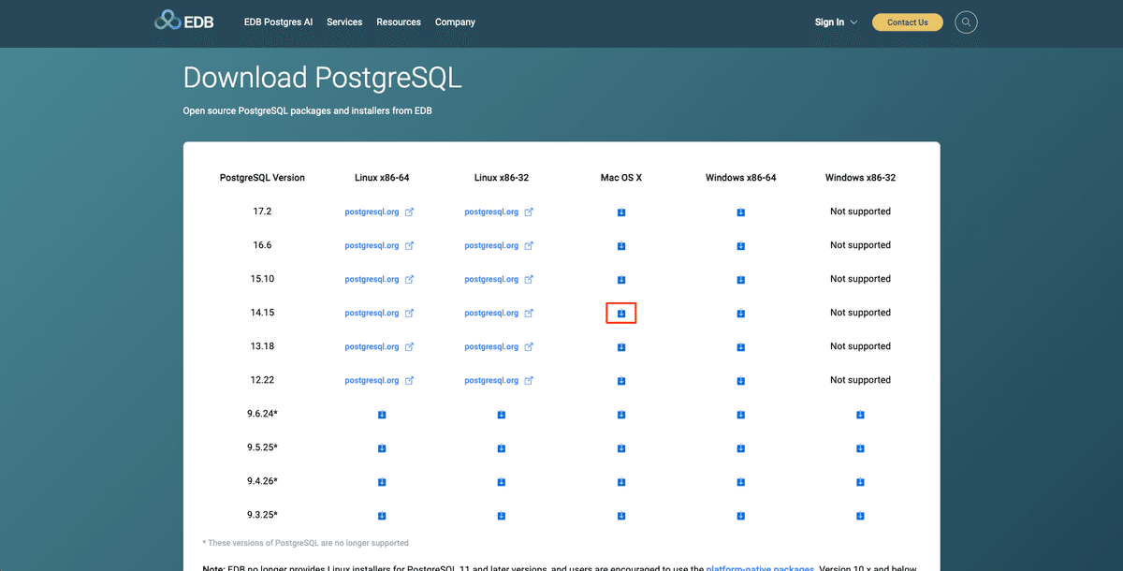Open postgresql.org link for 15.10 Linux x86-32
The width and height of the screenshot is (1123, 571).
[499, 279]
